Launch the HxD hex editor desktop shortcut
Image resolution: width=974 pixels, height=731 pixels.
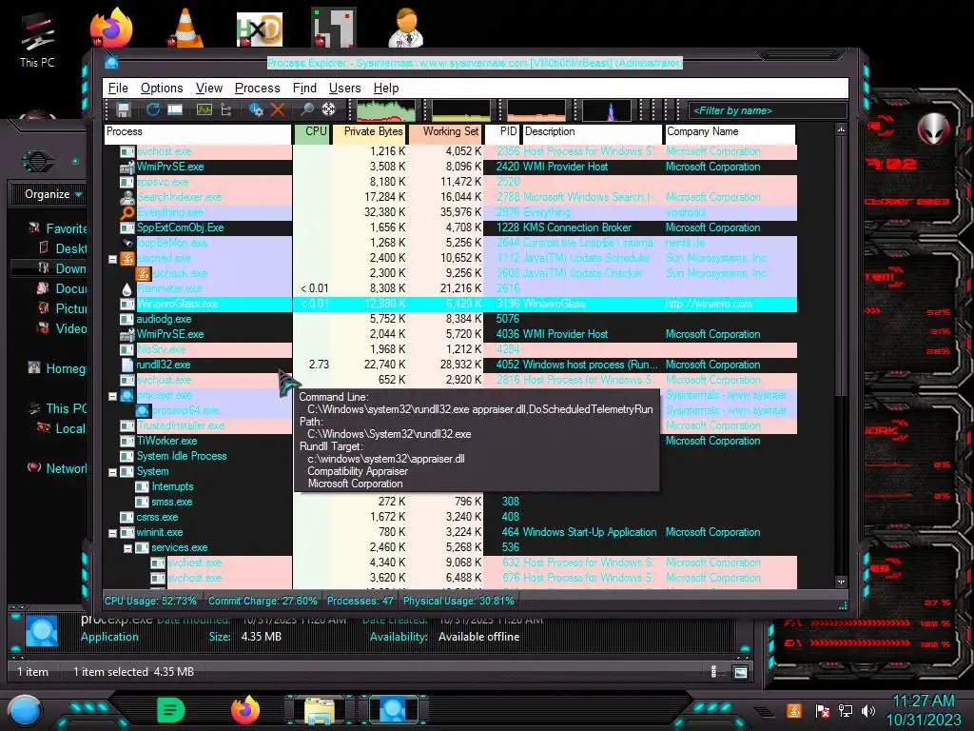[x=260, y=29]
